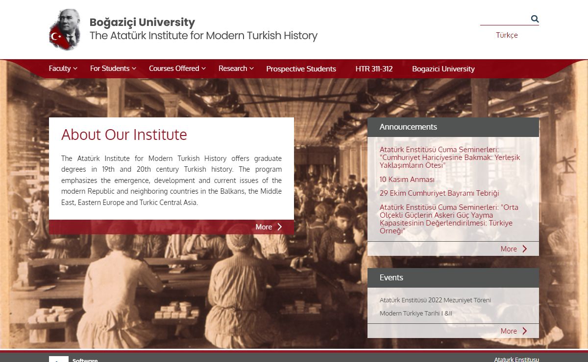The image size is (588, 362).
Task: Click More in the Events panel
Action: pyautogui.click(x=509, y=331)
